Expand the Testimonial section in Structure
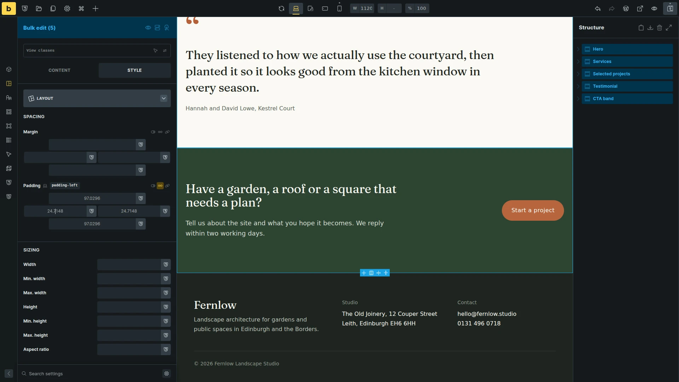679x382 pixels. tap(578, 86)
